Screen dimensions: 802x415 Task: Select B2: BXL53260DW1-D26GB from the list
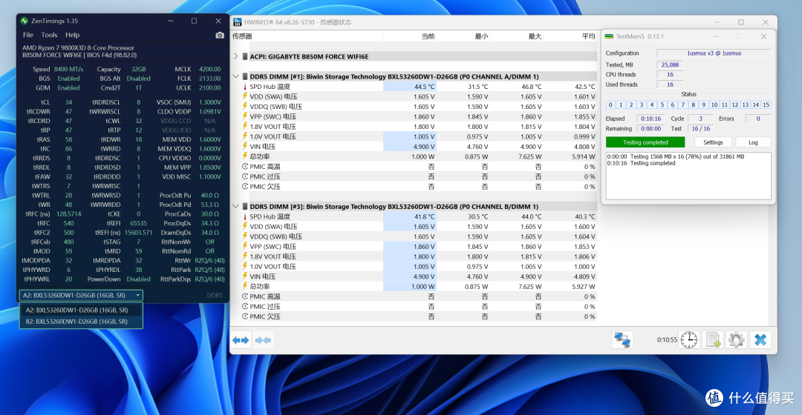81,322
